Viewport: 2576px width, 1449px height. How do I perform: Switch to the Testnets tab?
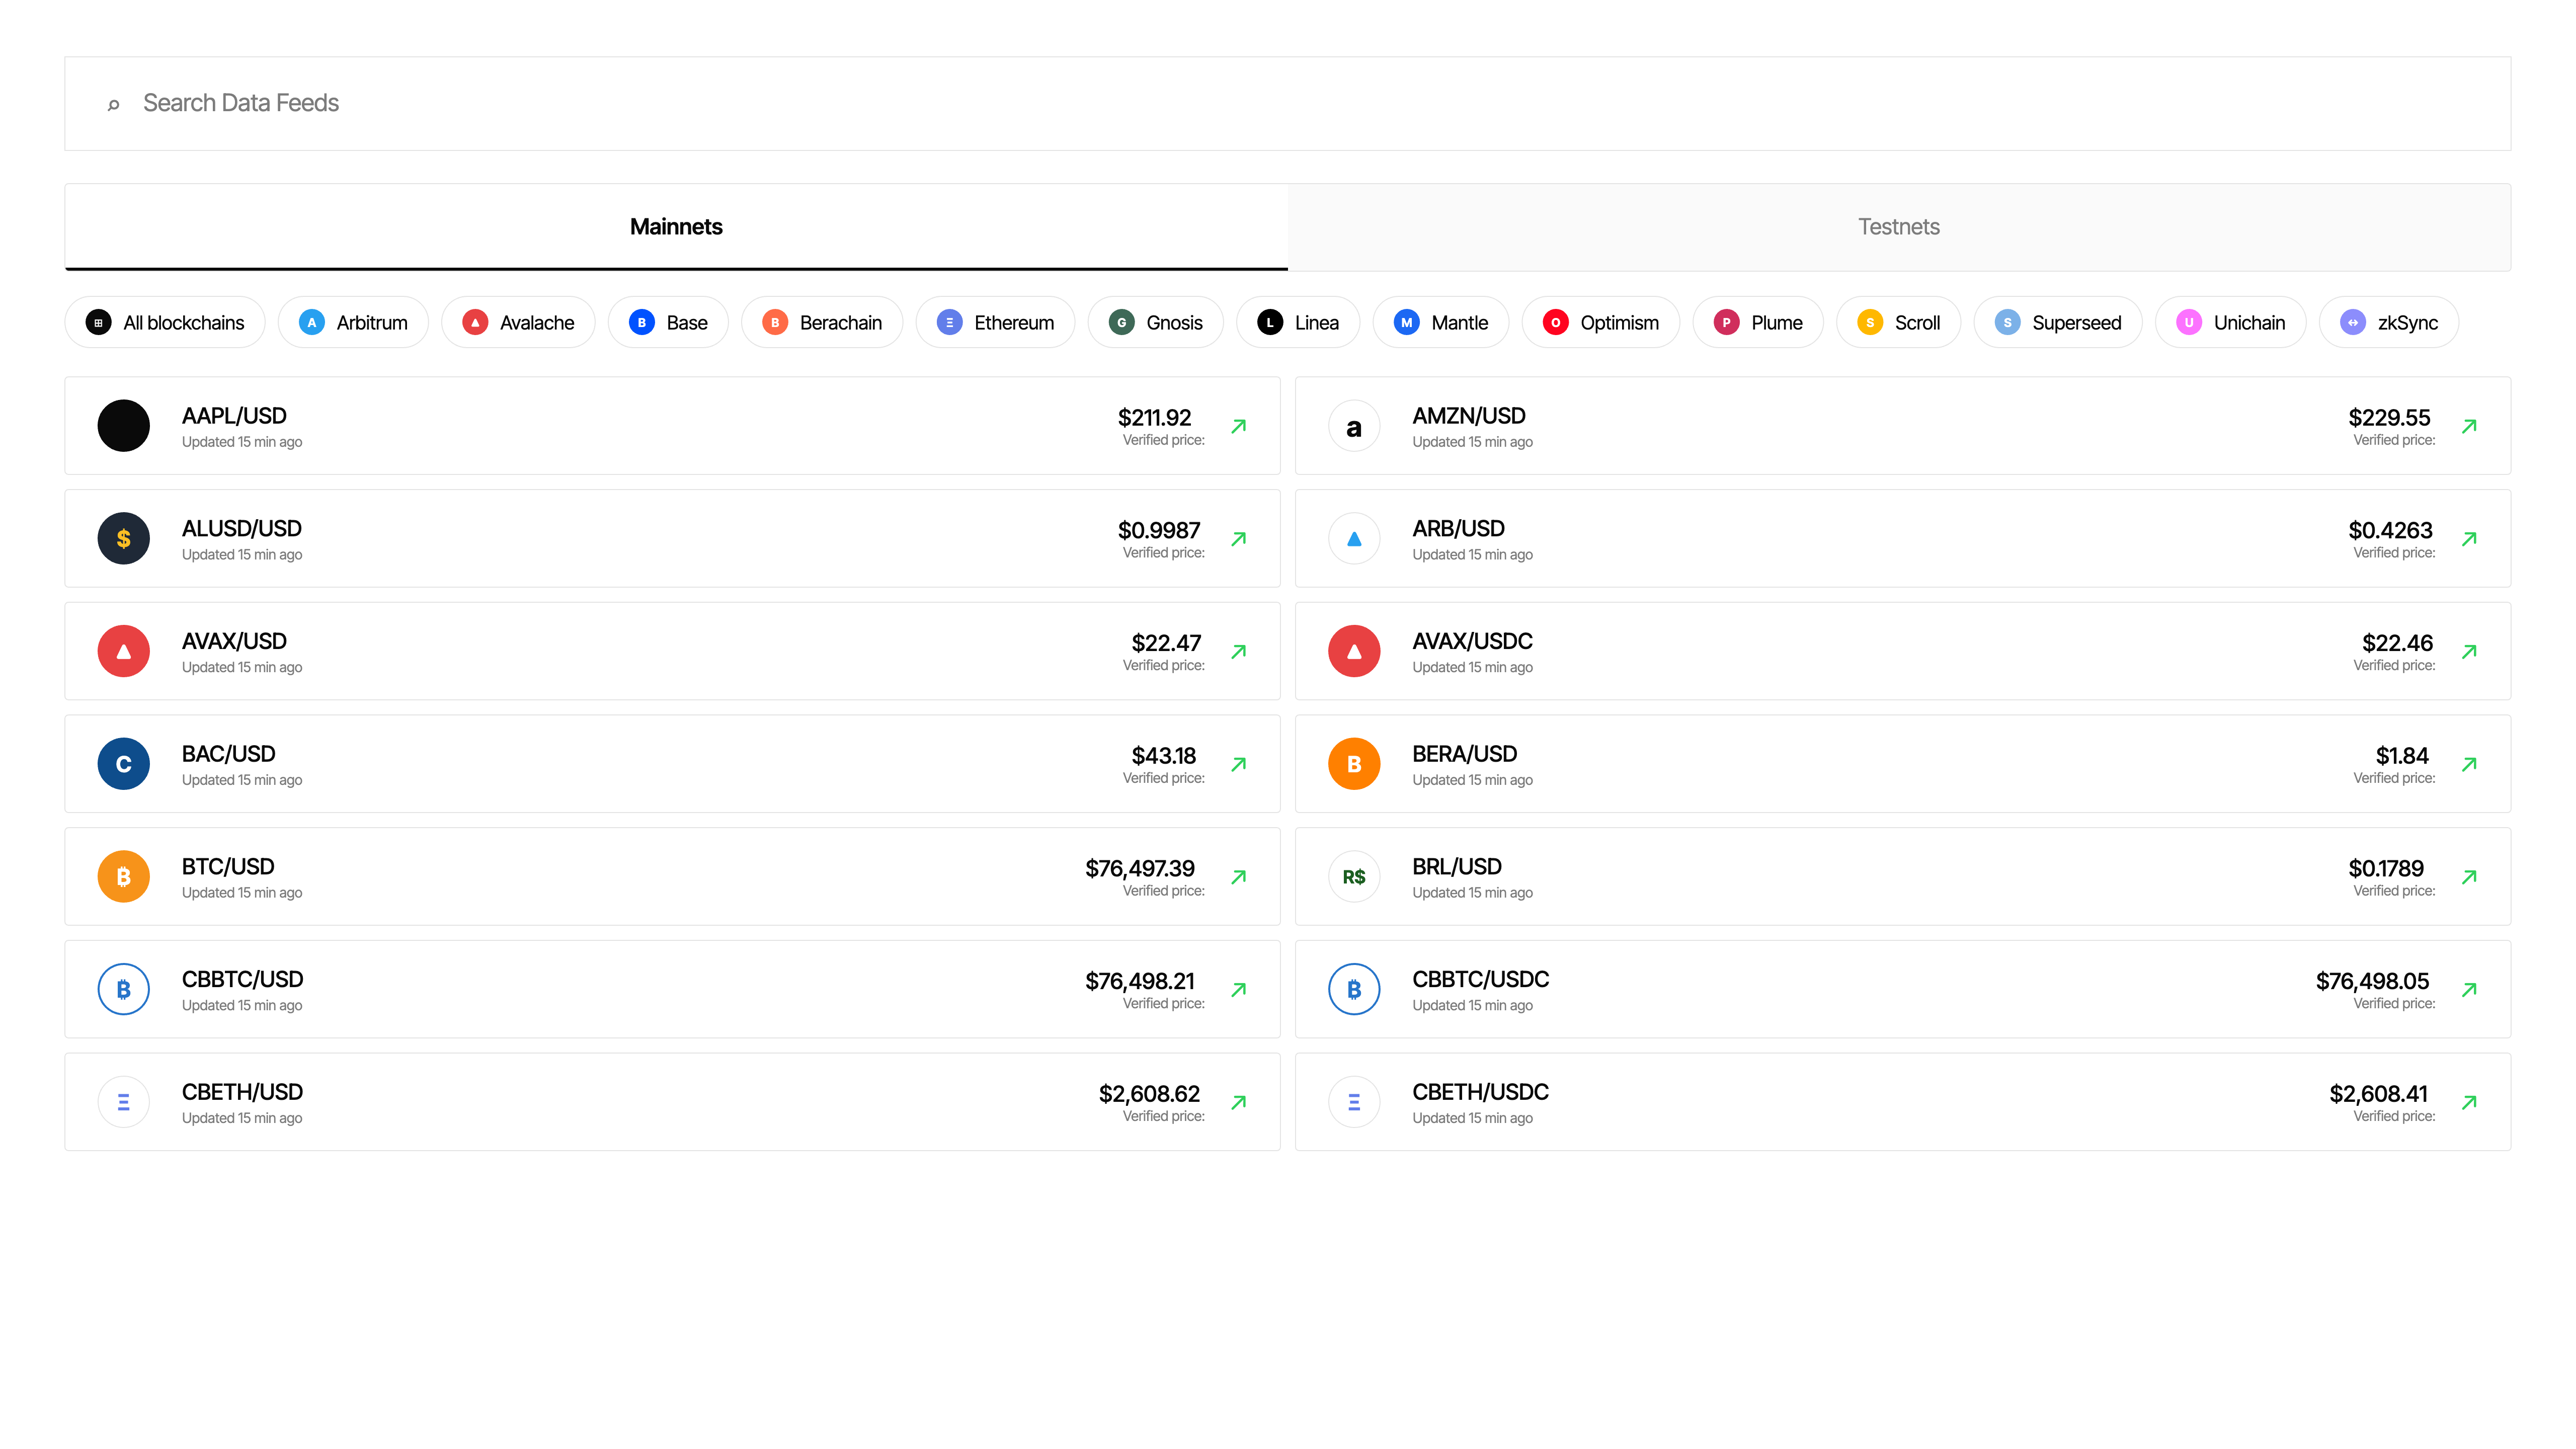(1899, 227)
